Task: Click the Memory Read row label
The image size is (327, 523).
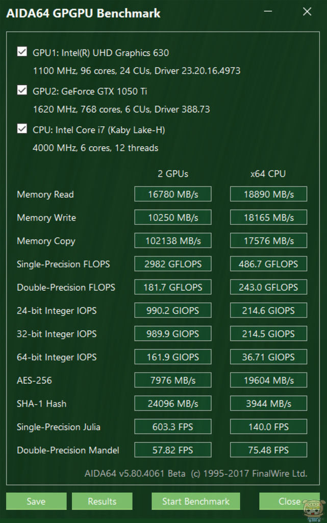Action: coord(45,195)
